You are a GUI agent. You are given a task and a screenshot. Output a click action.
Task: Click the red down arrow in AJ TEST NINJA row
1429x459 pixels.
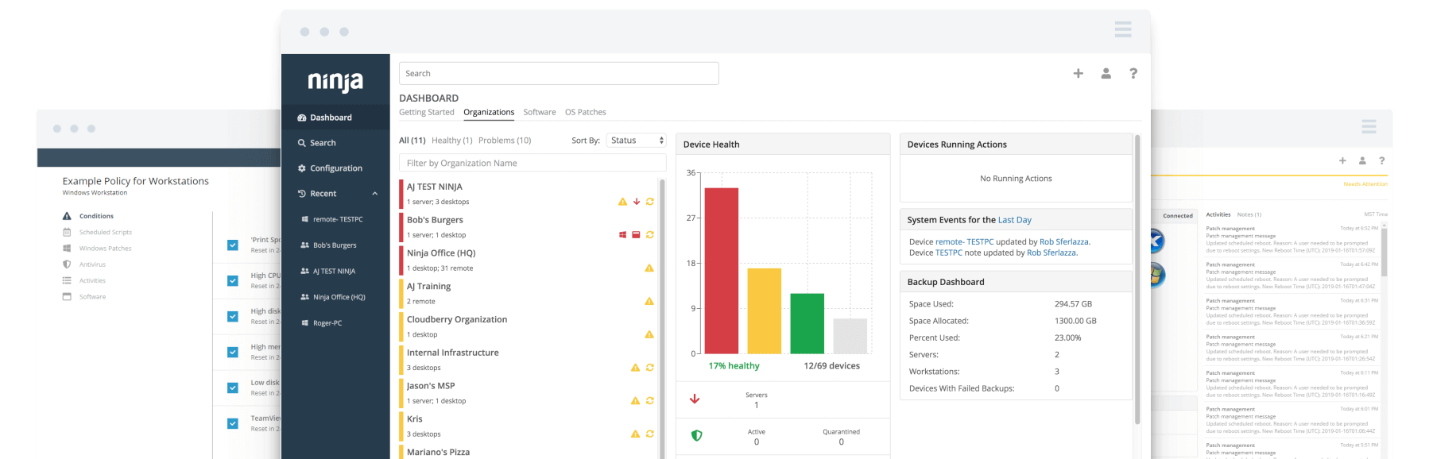point(636,202)
